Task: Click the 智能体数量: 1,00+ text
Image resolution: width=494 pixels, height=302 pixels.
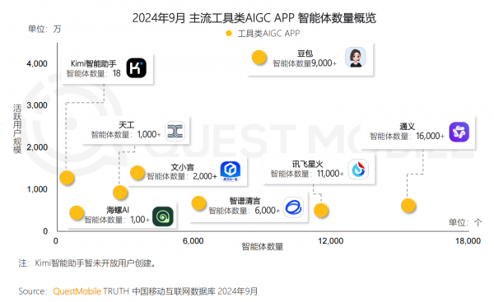Action: [x=117, y=220]
